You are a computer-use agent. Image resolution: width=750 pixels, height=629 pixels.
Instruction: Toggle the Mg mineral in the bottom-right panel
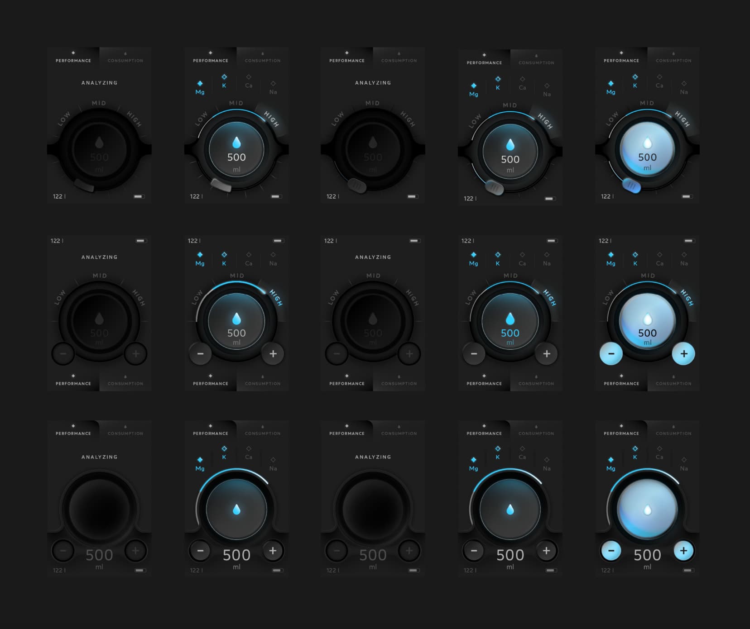pos(611,464)
